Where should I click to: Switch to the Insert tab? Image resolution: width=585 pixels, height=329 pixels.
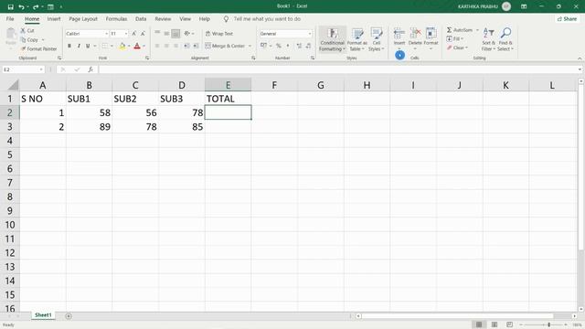coord(54,18)
